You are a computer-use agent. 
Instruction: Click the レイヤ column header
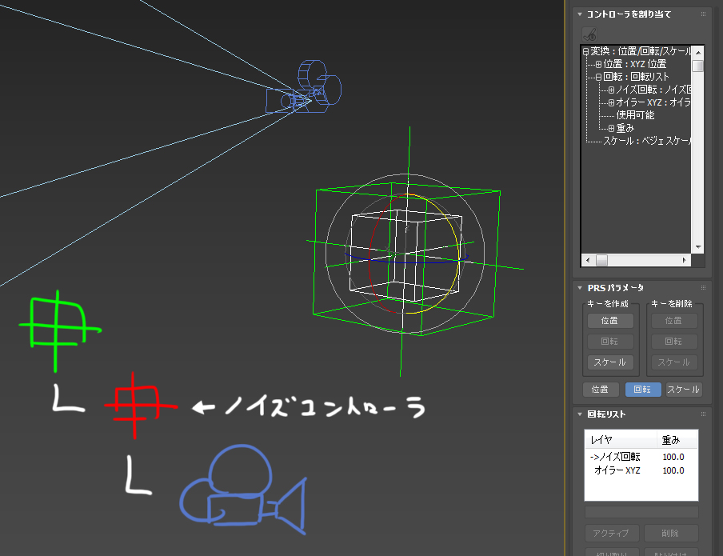pos(621,440)
